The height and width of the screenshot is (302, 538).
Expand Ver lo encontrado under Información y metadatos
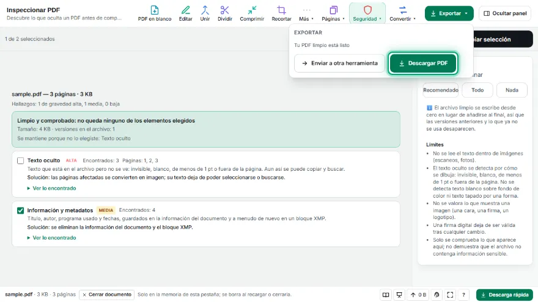tap(52, 237)
